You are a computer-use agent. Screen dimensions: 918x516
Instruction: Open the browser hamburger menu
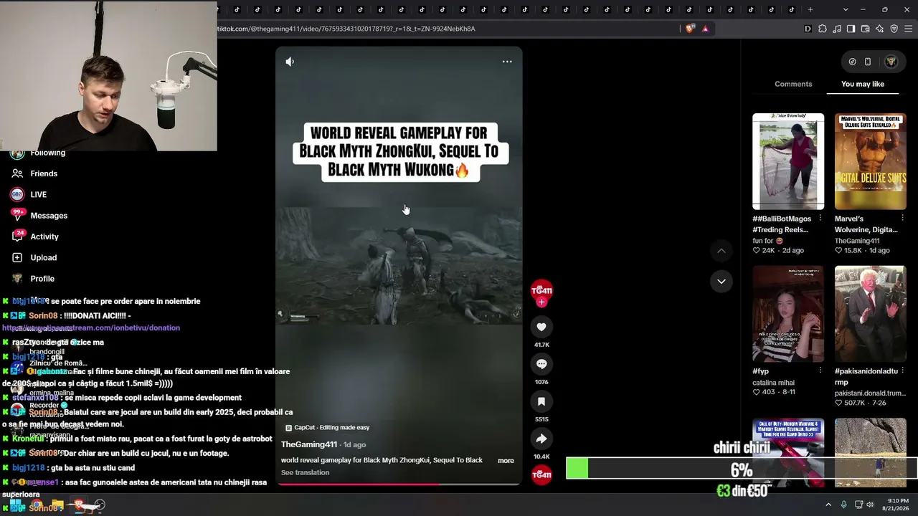point(909,29)
